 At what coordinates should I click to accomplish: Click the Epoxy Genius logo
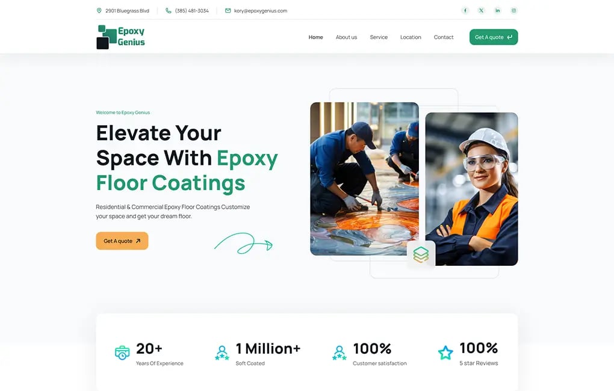(120, 37)
